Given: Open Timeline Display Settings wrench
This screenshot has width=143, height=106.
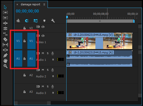Looking at the screenshot, I should [x=53, y=21].
